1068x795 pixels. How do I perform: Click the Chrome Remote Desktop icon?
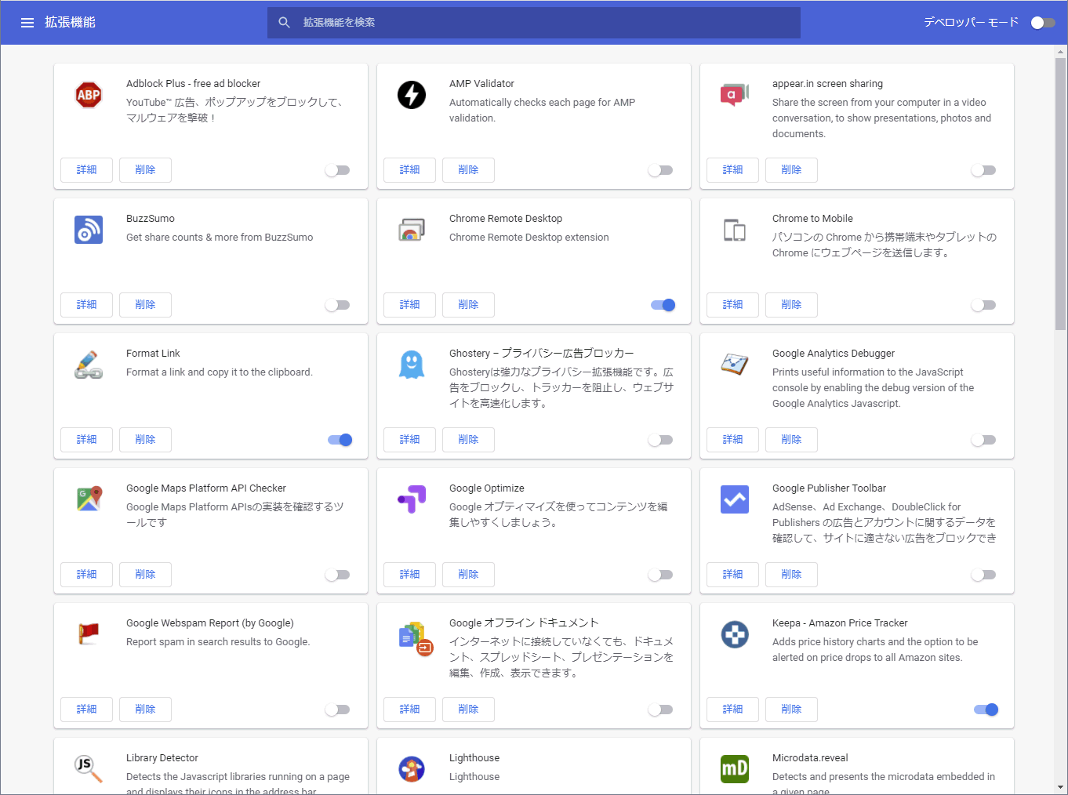(x=412, y=230)
